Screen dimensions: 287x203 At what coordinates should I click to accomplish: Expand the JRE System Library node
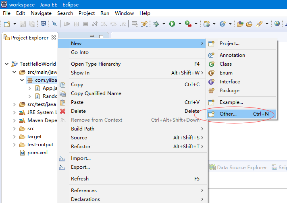(x=14, y=112)
